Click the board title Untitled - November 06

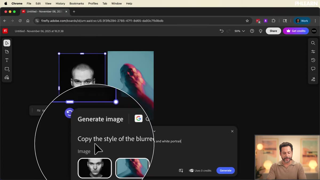tap(39, 31)
